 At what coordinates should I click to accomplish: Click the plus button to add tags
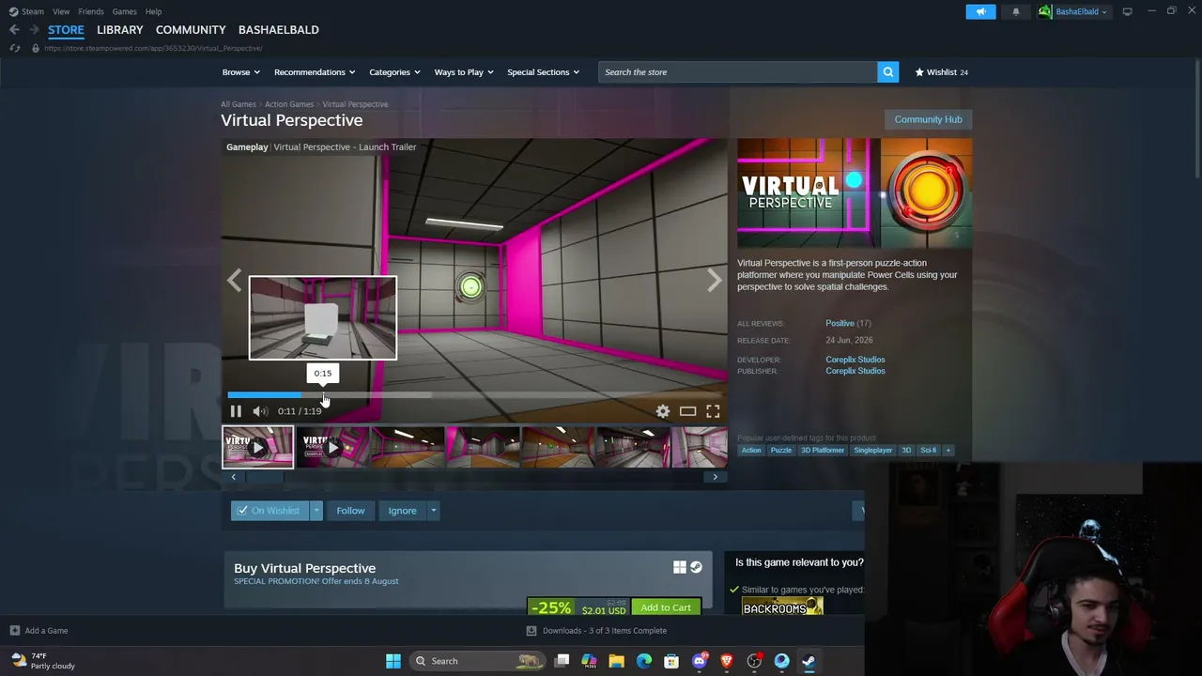[948, 451]
